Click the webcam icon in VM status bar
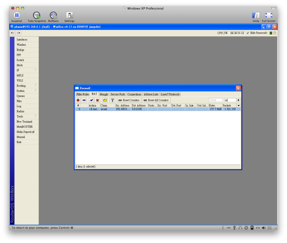 pos(235,228)
